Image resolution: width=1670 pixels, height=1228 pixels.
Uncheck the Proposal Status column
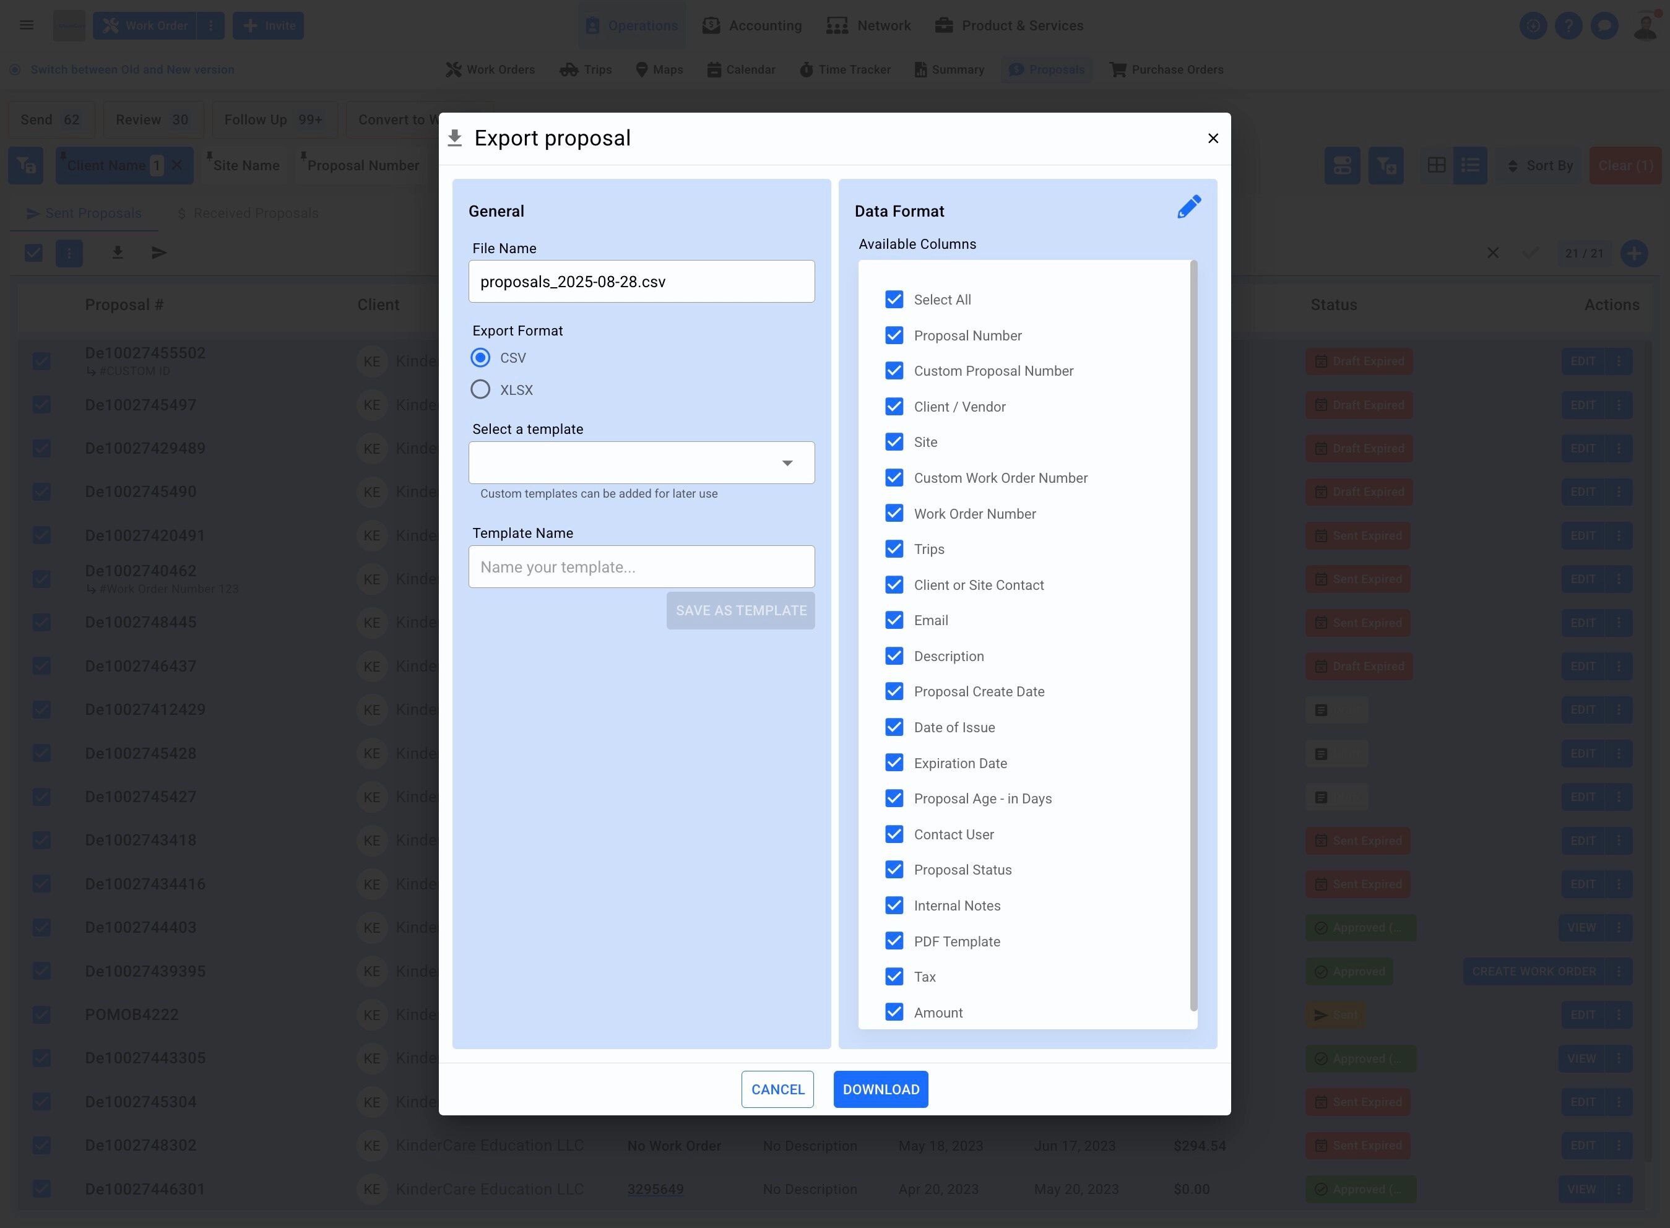pos(894,870)
